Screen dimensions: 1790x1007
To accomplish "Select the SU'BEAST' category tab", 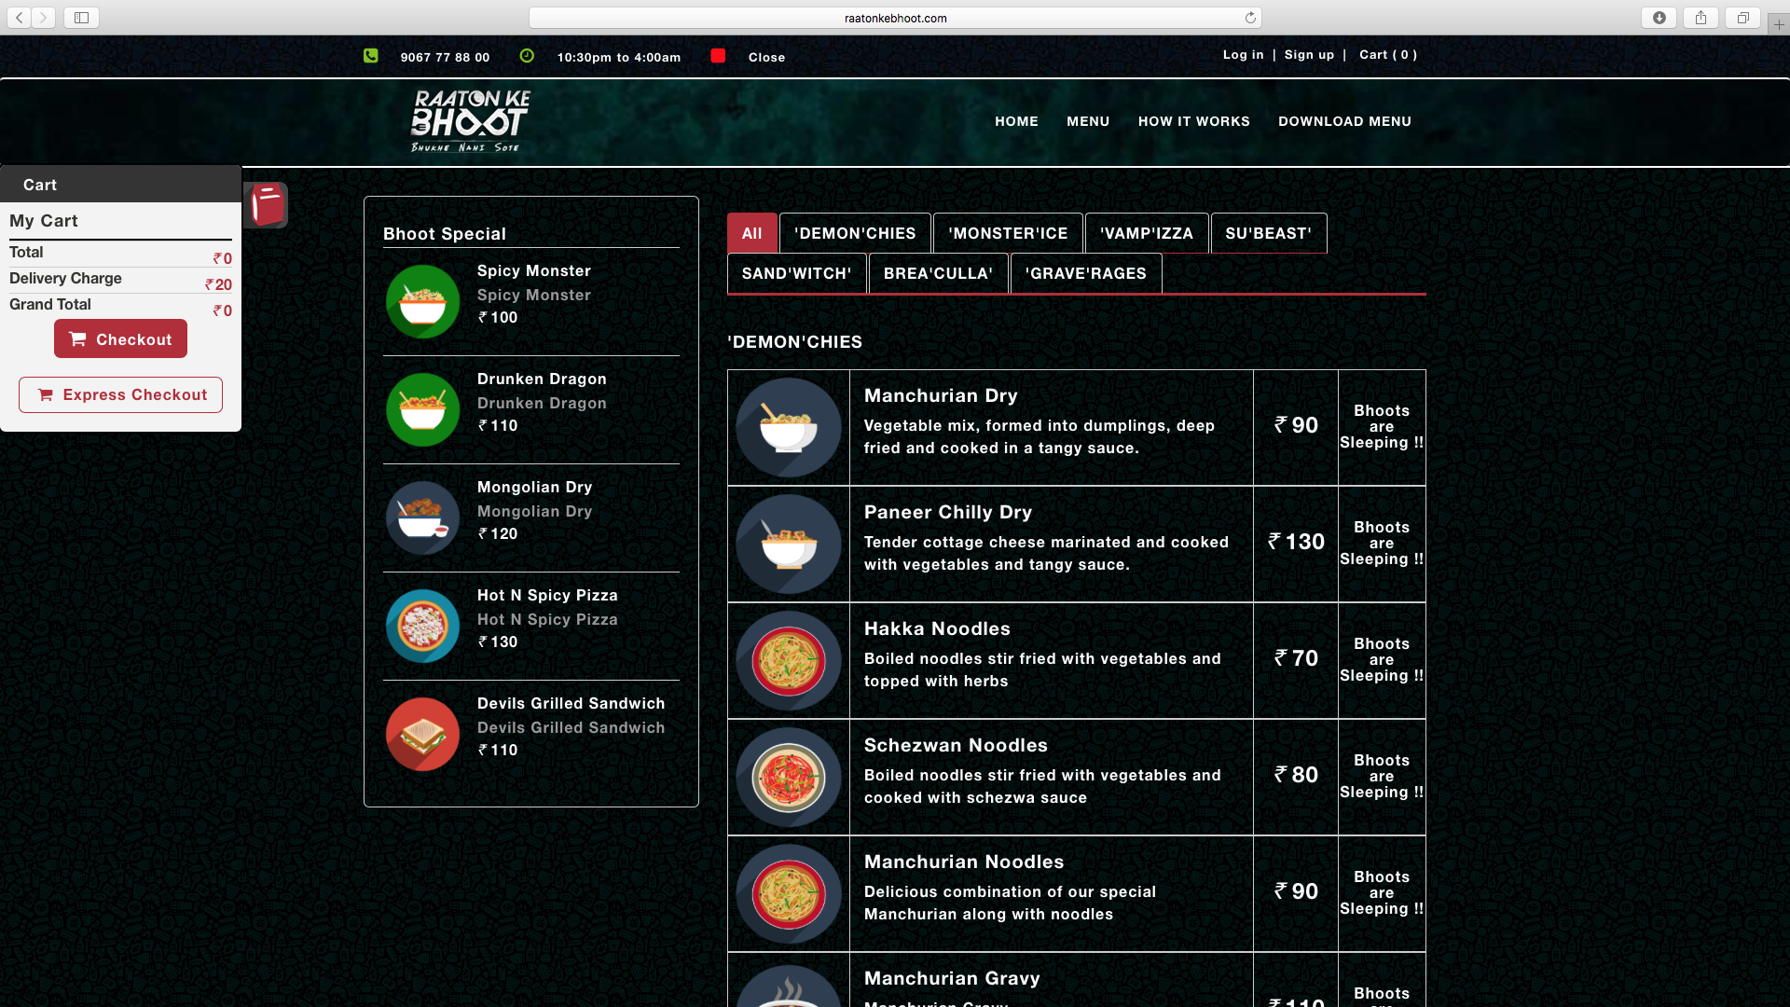I will [x=1268, y=232].
